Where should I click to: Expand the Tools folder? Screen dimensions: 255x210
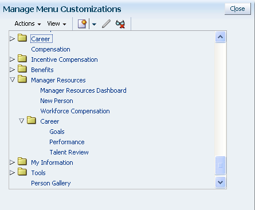click(x=13, y=173)
